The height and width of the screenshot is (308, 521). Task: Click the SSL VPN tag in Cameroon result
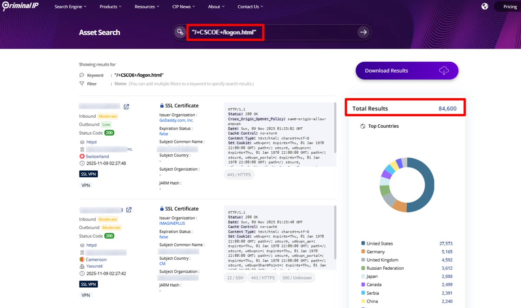88,284
